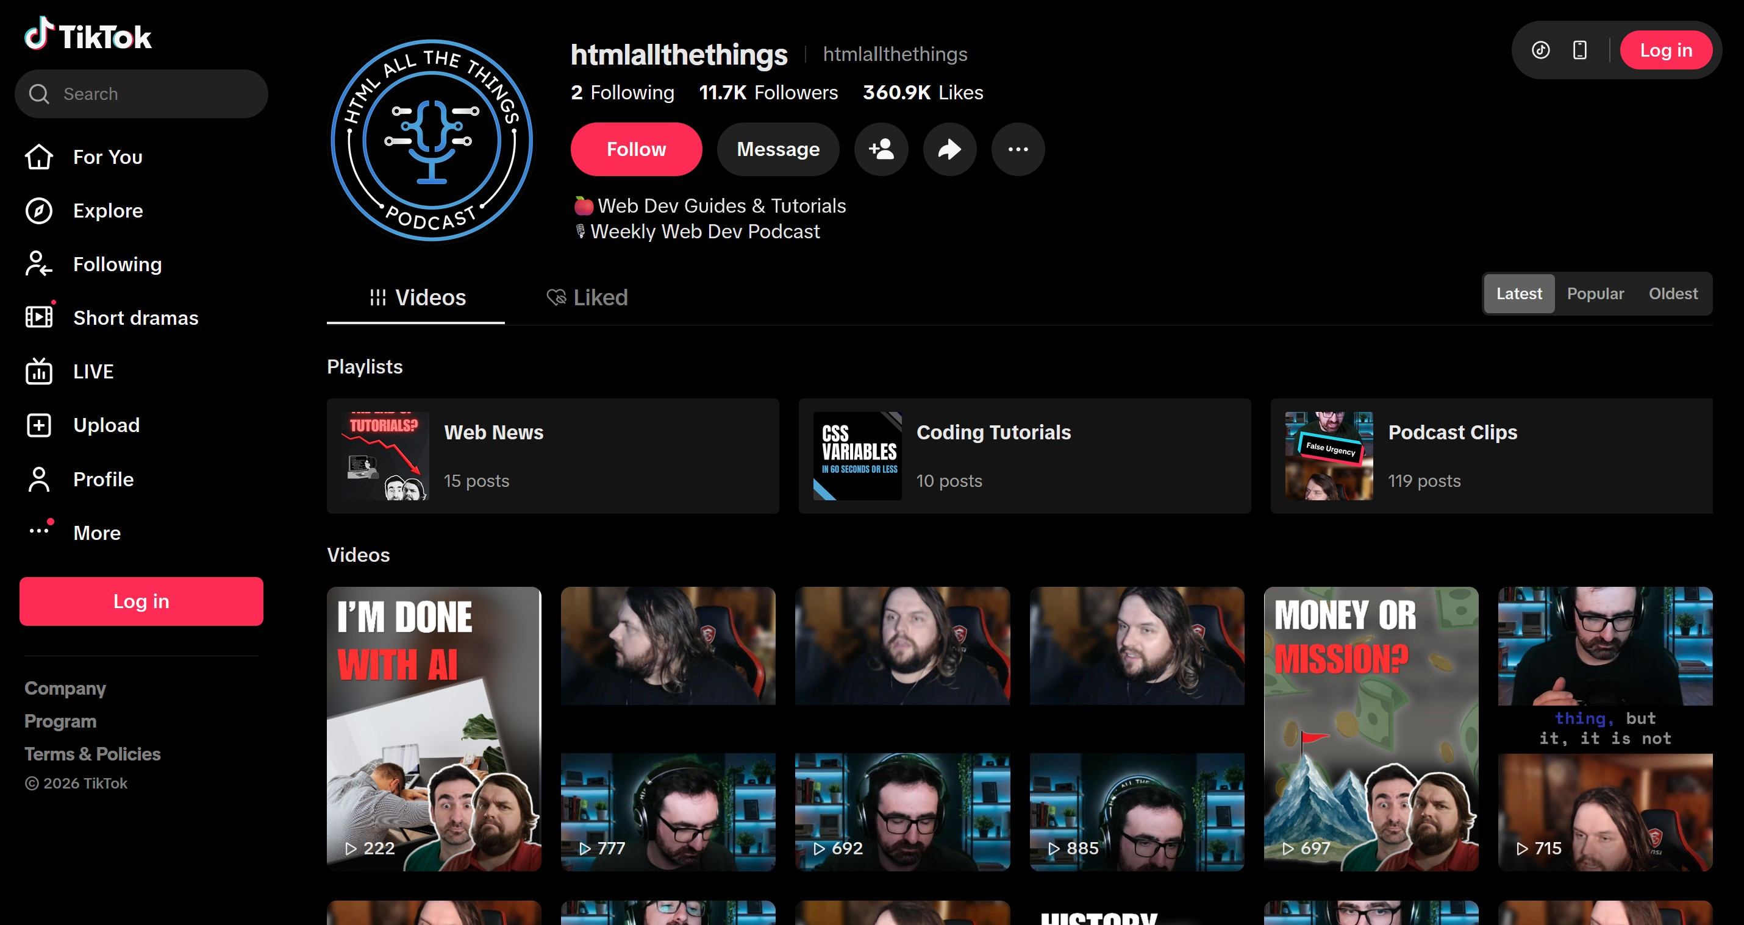Open the Coding Tutorials playlist
This screenshot has width=1744, height=925.
[x=1025, y=456]
